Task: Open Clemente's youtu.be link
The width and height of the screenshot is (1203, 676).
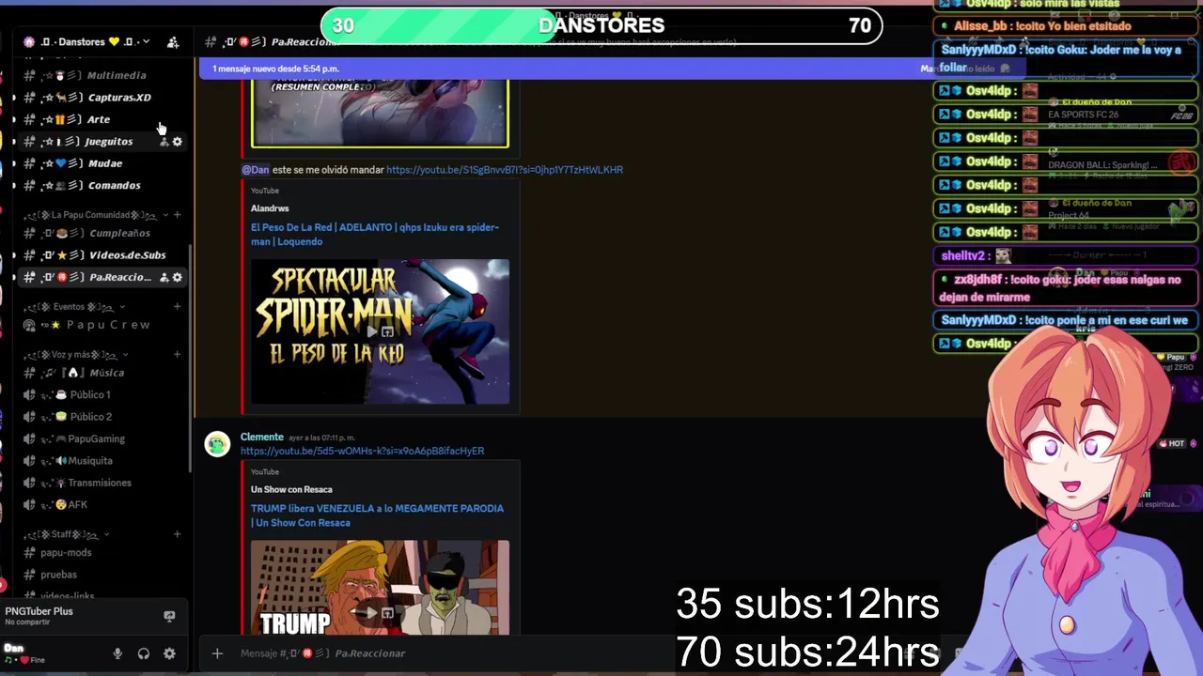Action: pos(362,452)
